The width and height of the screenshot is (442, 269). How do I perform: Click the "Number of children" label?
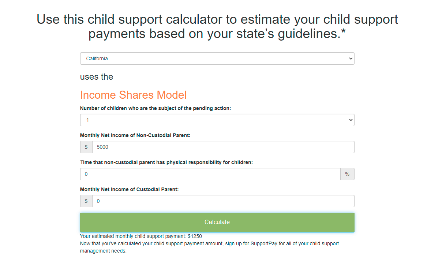coord(156,108)
